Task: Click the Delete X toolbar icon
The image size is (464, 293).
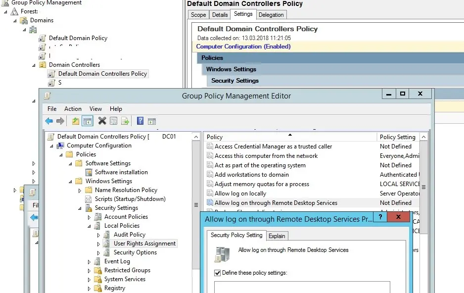Action: [x=102, y=121]
